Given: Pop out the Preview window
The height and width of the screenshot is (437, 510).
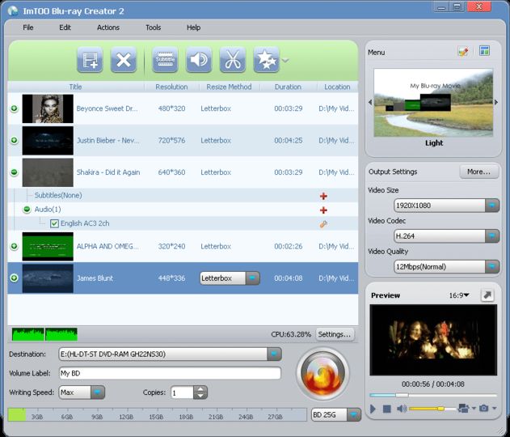Looking at the screenshot, I should (487, 295).
